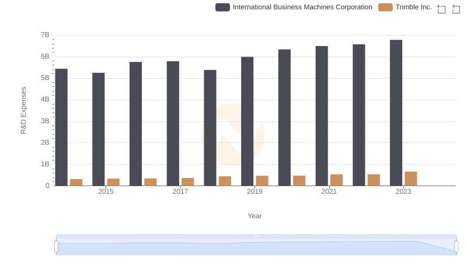The image size is (467, 269).
Task: Click the Trimble bar for 2023
Action: [x=411, y=179]
